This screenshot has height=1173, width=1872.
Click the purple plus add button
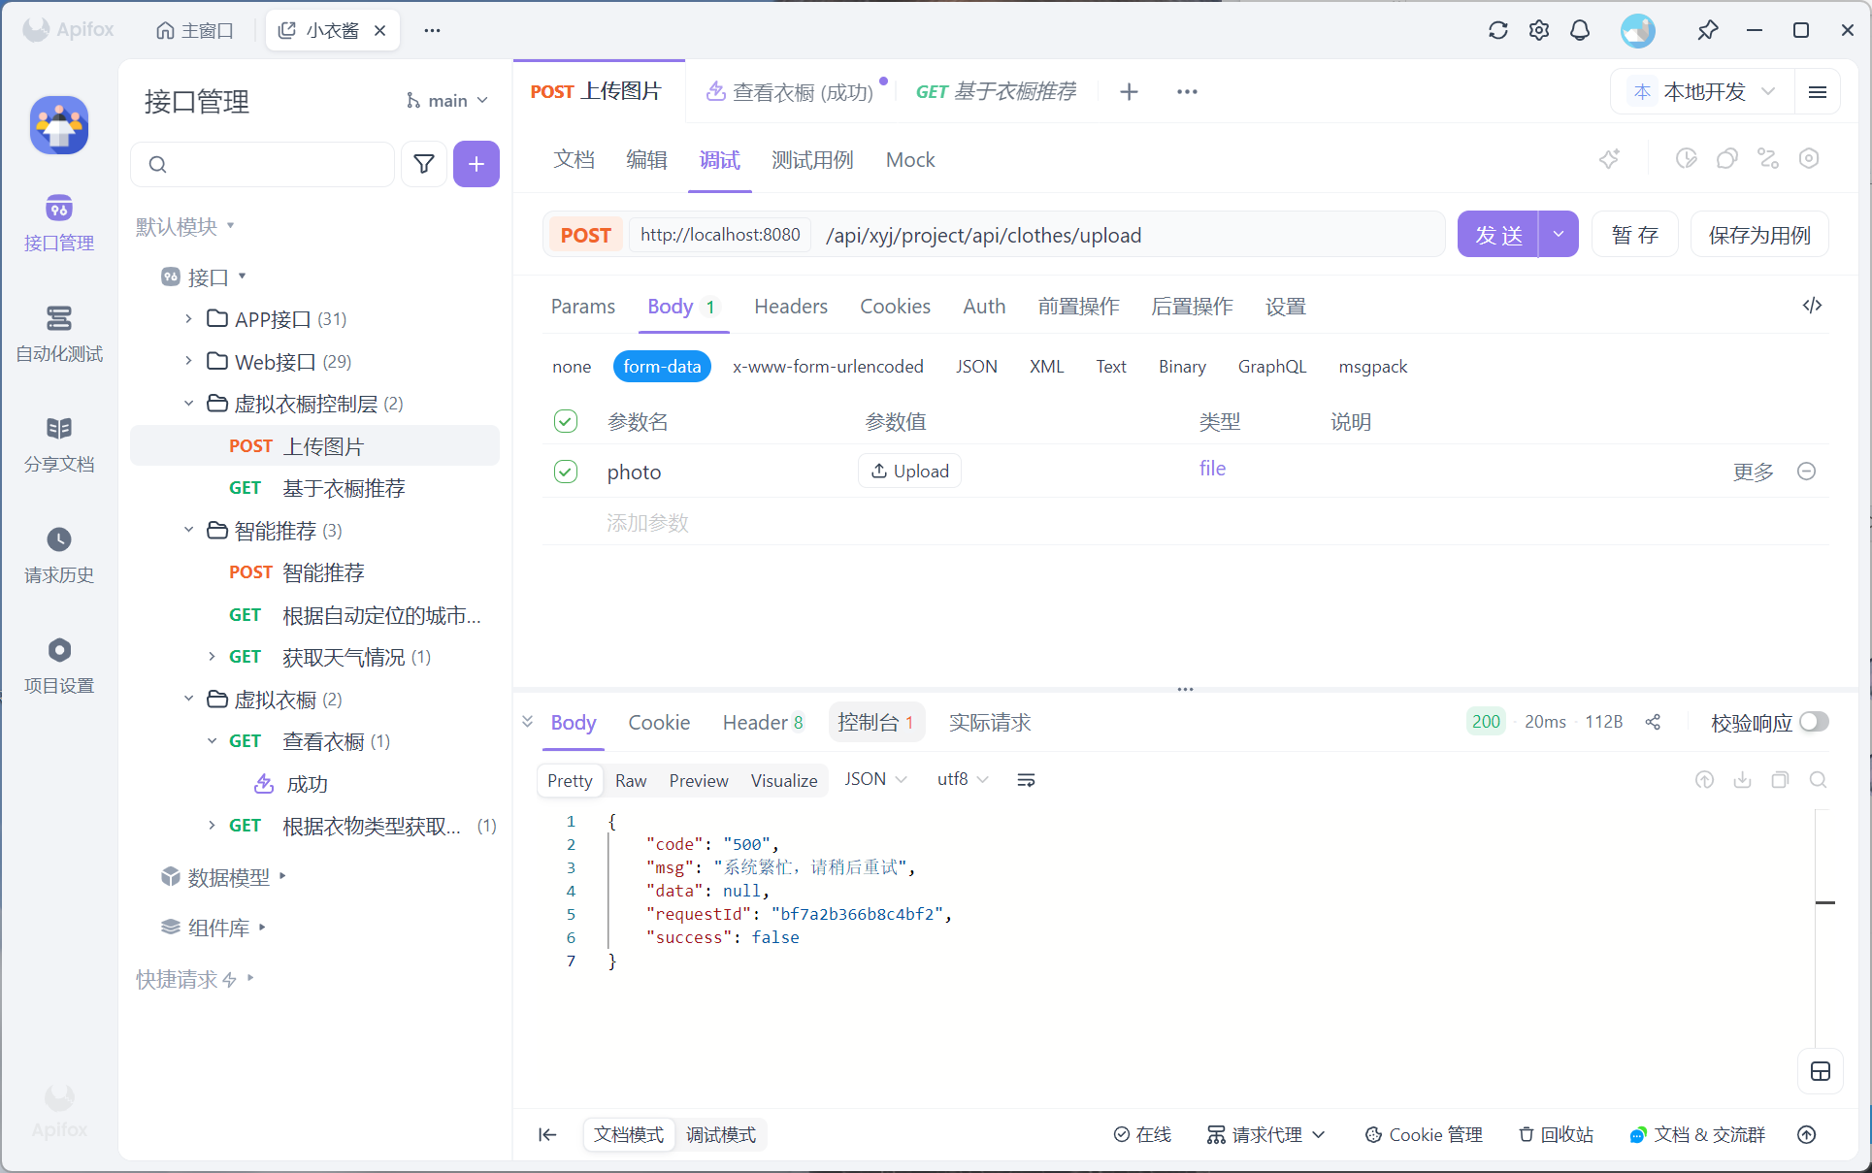coord(476,164)
